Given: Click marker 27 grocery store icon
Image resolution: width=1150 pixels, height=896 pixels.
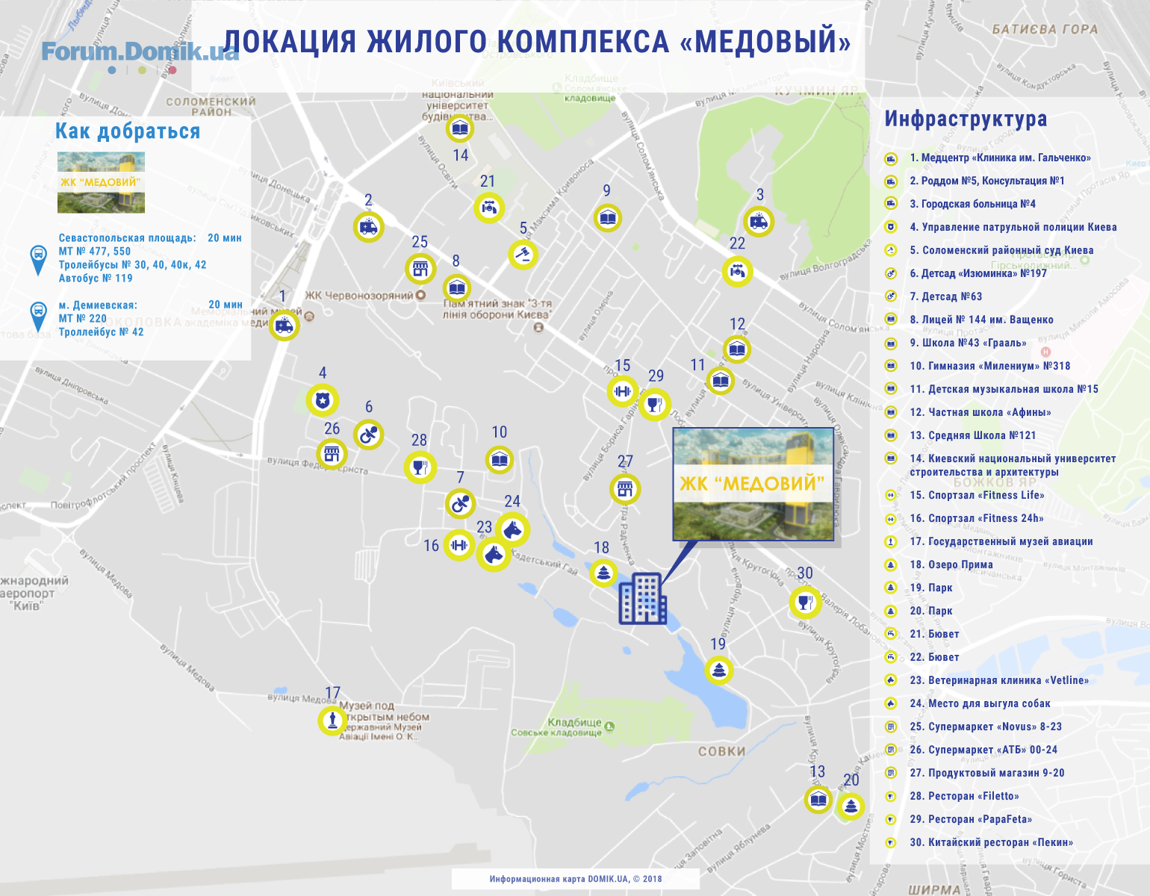Looking at the screenshot, I should pos(625,489).
